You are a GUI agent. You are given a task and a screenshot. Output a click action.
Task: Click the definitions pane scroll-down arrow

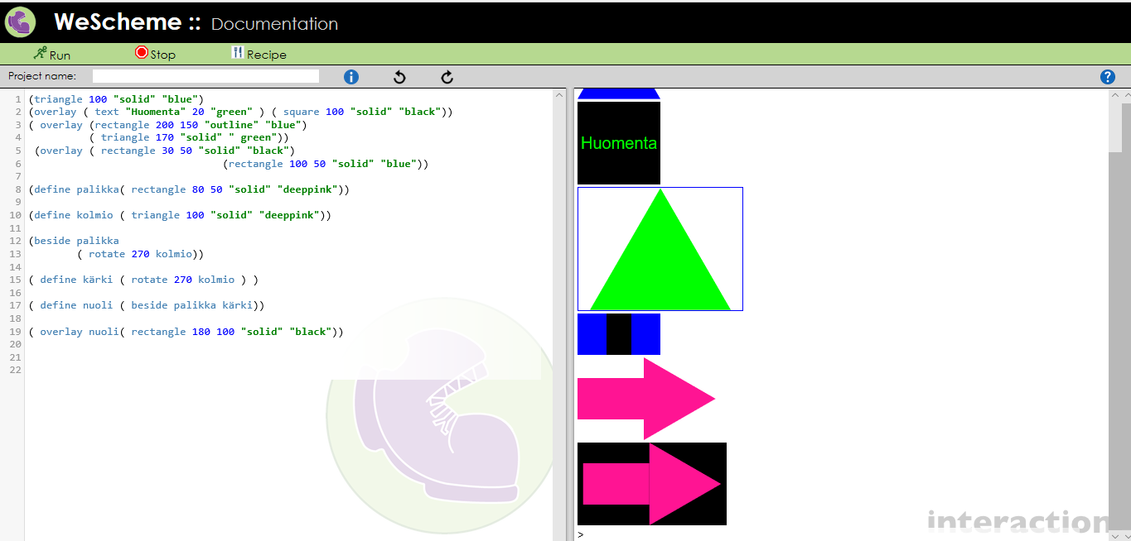coord(558,534)
